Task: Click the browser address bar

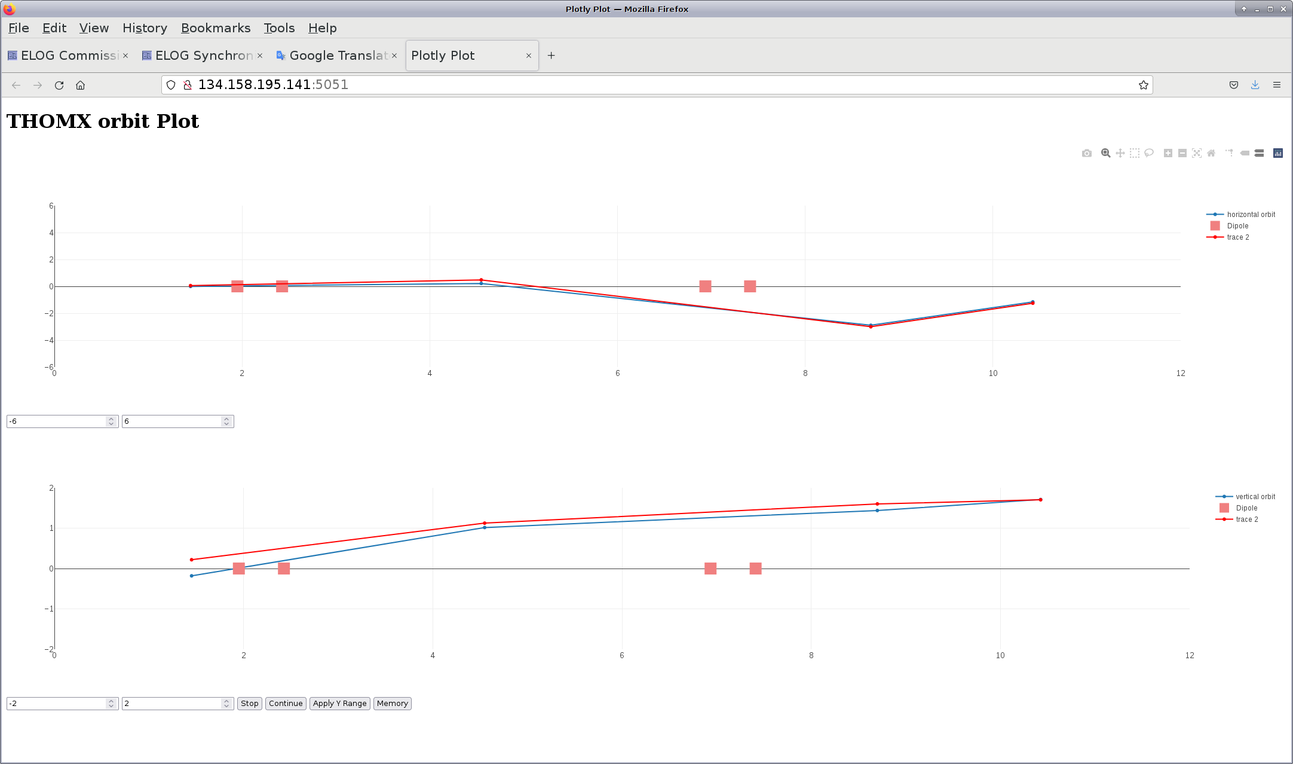Action: pyautogui.click(x=657, y=85)
